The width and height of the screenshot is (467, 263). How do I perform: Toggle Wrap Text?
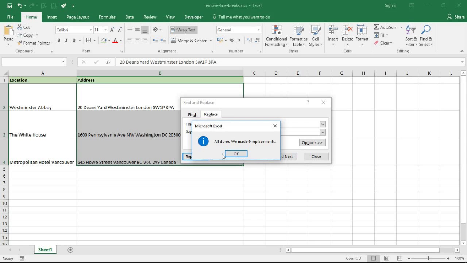pos(184,30)
